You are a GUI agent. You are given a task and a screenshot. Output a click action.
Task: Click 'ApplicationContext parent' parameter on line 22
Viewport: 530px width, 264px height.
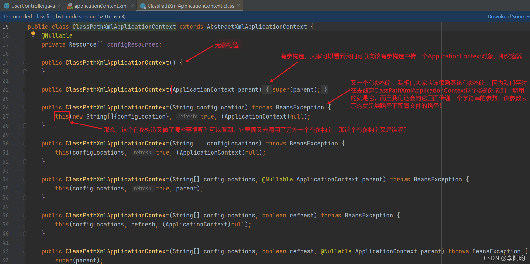pyautogui.click(x=215, y=90)
